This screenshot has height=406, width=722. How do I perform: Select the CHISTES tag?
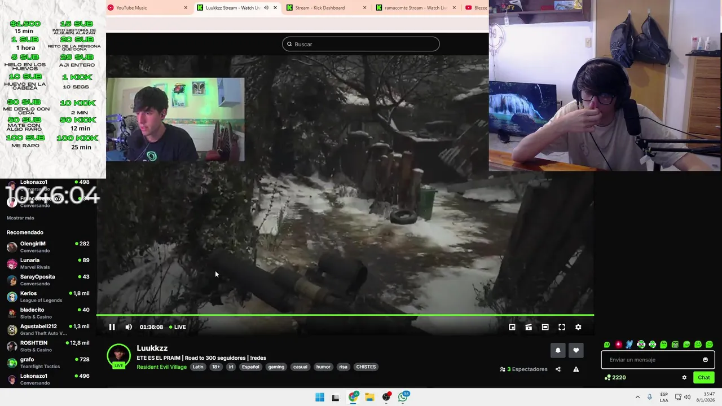(x=366, y=367)
